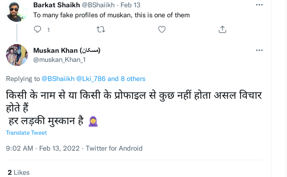The image size is (287, 177).
Task: Retweet Barkat Shaikh's tweet
Action: point(101,30)
